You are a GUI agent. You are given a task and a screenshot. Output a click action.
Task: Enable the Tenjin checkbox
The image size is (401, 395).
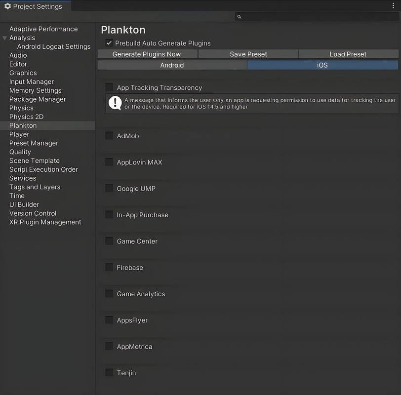[109, 373]
